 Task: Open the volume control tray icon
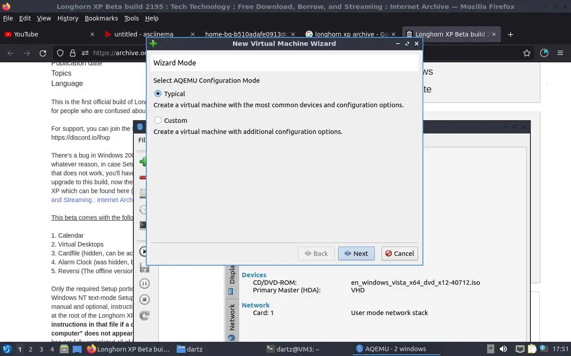coord(503,349)
